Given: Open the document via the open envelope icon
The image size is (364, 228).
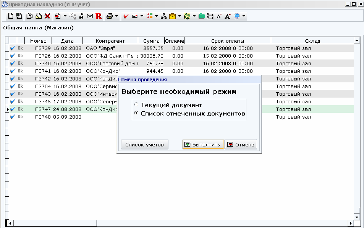Looking at the screenshot, I should (39, 16).
